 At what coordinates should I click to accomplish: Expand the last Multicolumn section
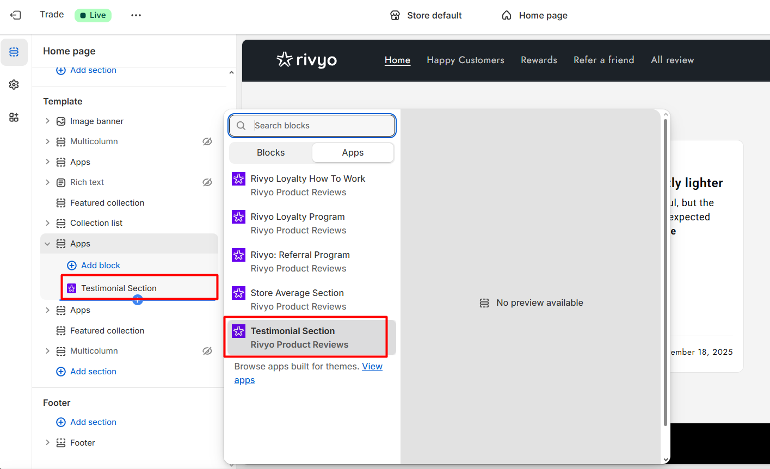click(47, 351)
